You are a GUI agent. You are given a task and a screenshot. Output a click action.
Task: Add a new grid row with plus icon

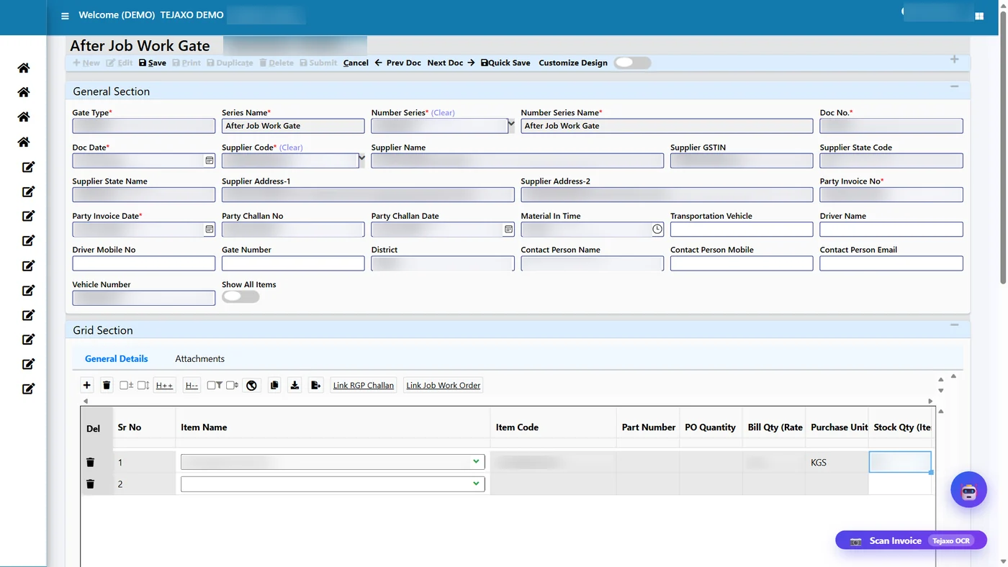87,385
